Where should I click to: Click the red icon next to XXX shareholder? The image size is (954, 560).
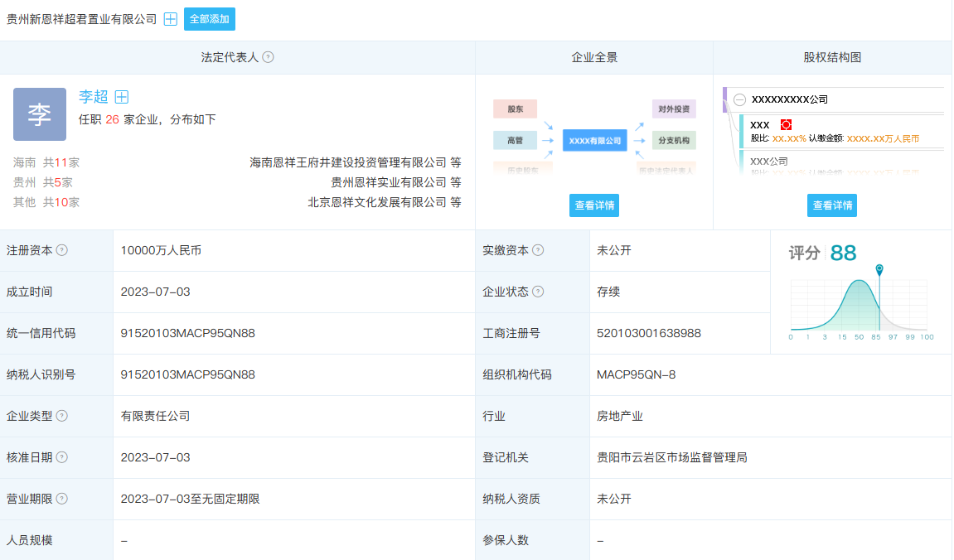click(x=787, y=125)
